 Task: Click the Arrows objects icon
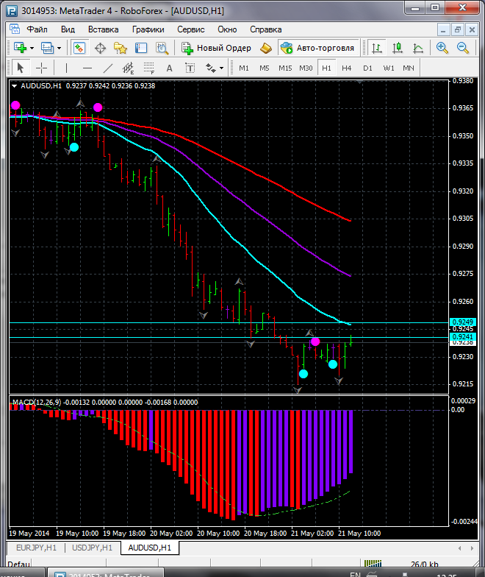click(210, 68)
